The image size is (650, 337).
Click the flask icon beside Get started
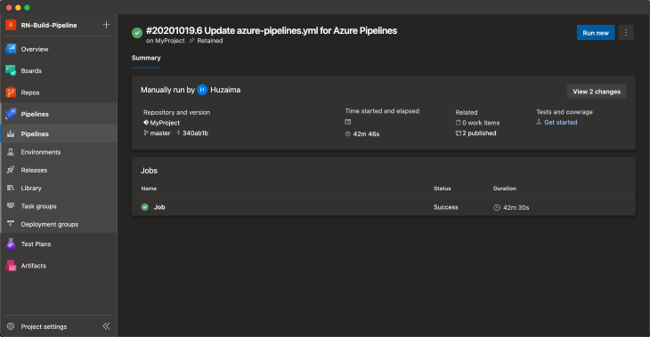click(x=539, y=122)
